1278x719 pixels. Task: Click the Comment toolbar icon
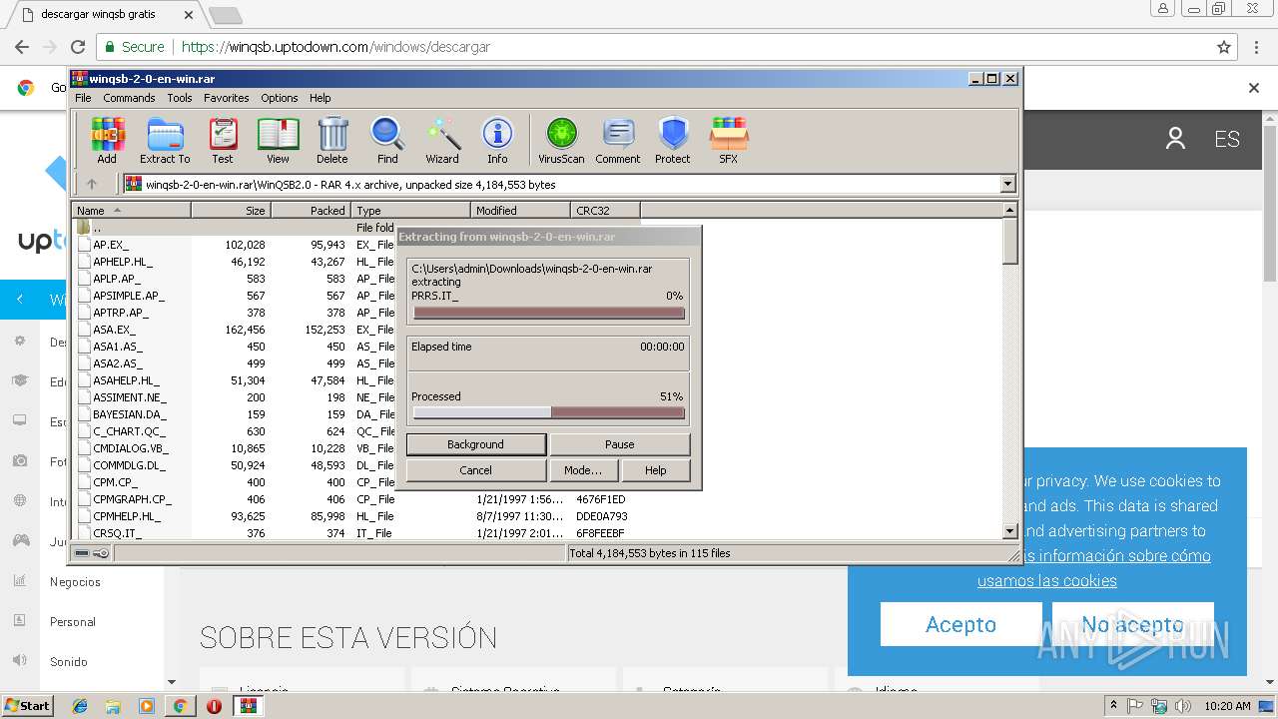pos(618,140)
